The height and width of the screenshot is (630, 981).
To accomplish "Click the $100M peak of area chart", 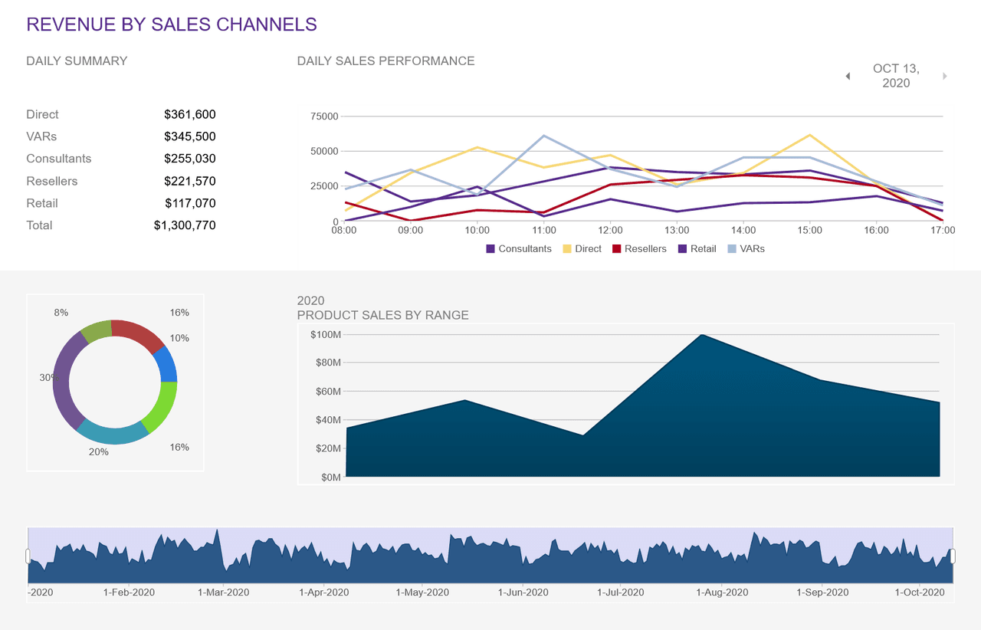I will tap(700, 335).
